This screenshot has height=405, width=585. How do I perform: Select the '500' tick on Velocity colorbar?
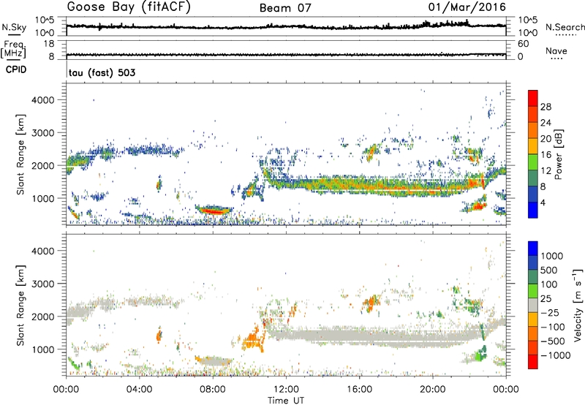pos(549,270)
